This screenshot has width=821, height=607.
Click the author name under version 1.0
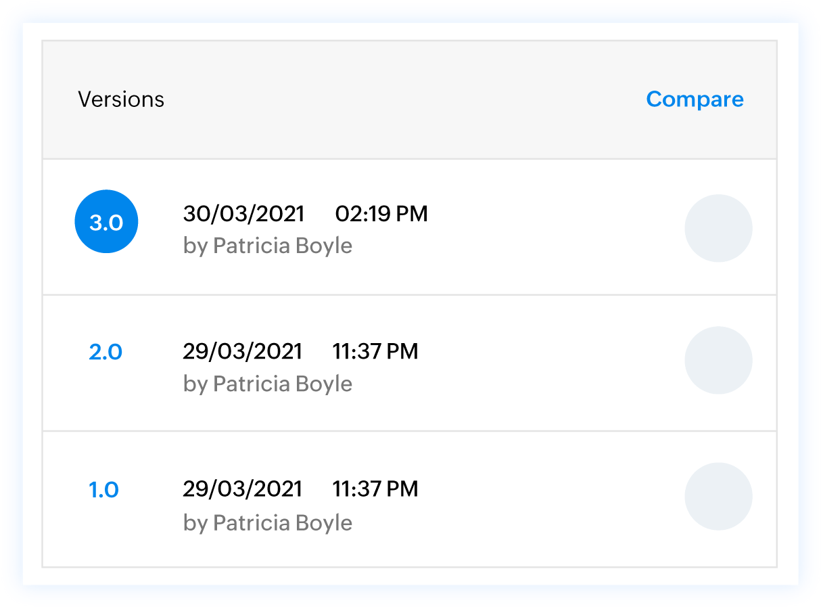point(268,522)
